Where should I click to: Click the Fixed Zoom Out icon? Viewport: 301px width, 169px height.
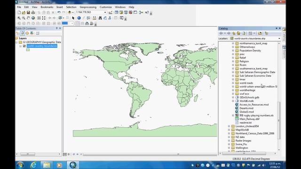pyautogui.click(x=44, y=18)
